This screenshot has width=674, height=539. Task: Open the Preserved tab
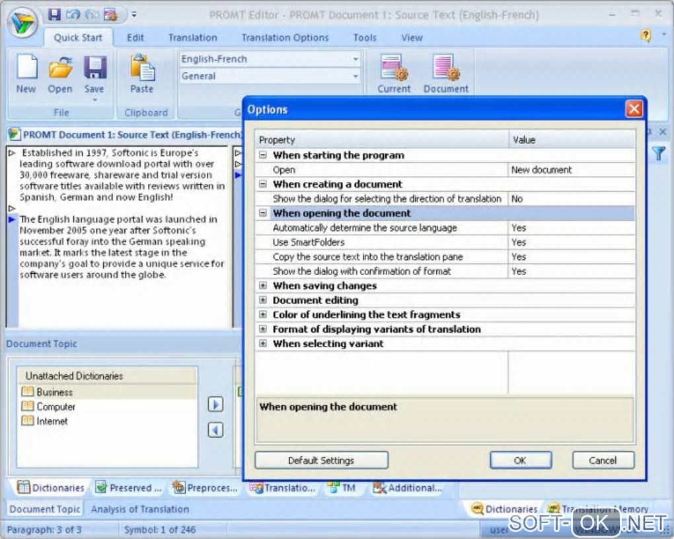[x=129, y=488]
